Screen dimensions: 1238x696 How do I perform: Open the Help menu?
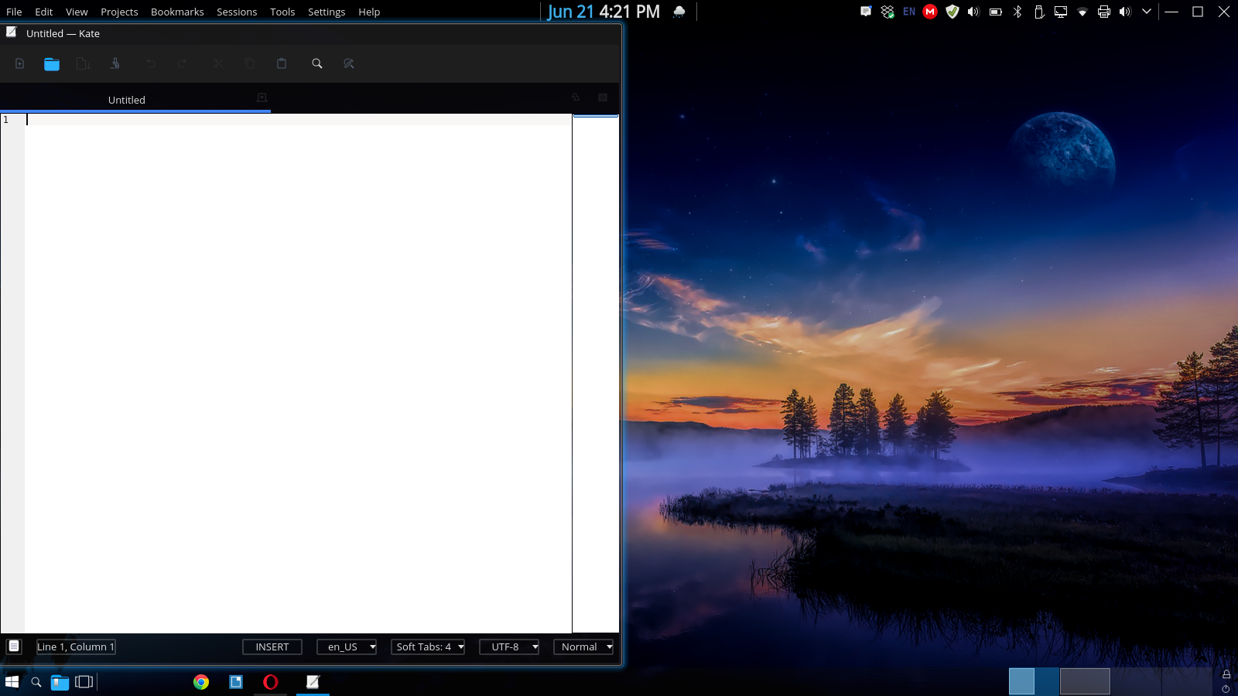pos(369,12)
